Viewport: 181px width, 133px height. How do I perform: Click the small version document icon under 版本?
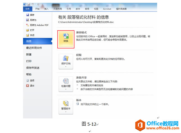pos(78,104)
